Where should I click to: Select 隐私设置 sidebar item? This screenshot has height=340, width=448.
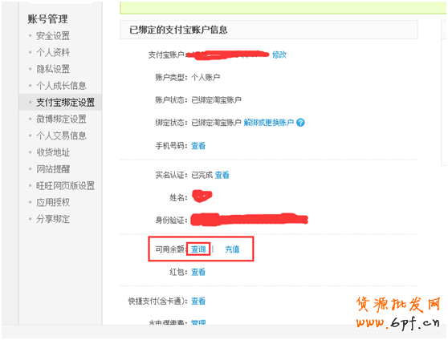tap(53, 69)
